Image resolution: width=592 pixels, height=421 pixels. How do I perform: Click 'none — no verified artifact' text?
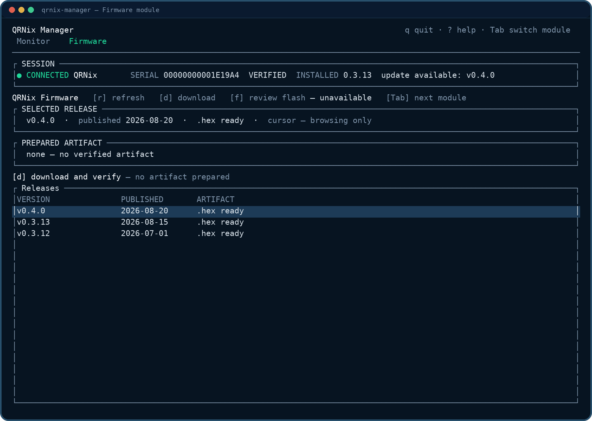(90, 154)
